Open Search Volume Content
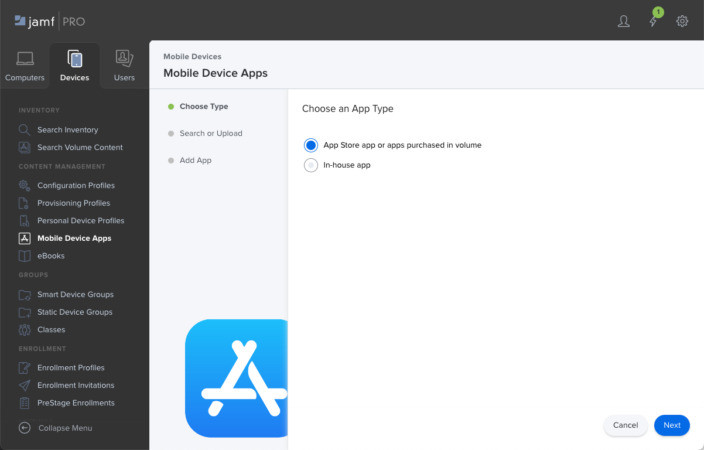This screenshot has height=450, width=704. click(80, 148)
